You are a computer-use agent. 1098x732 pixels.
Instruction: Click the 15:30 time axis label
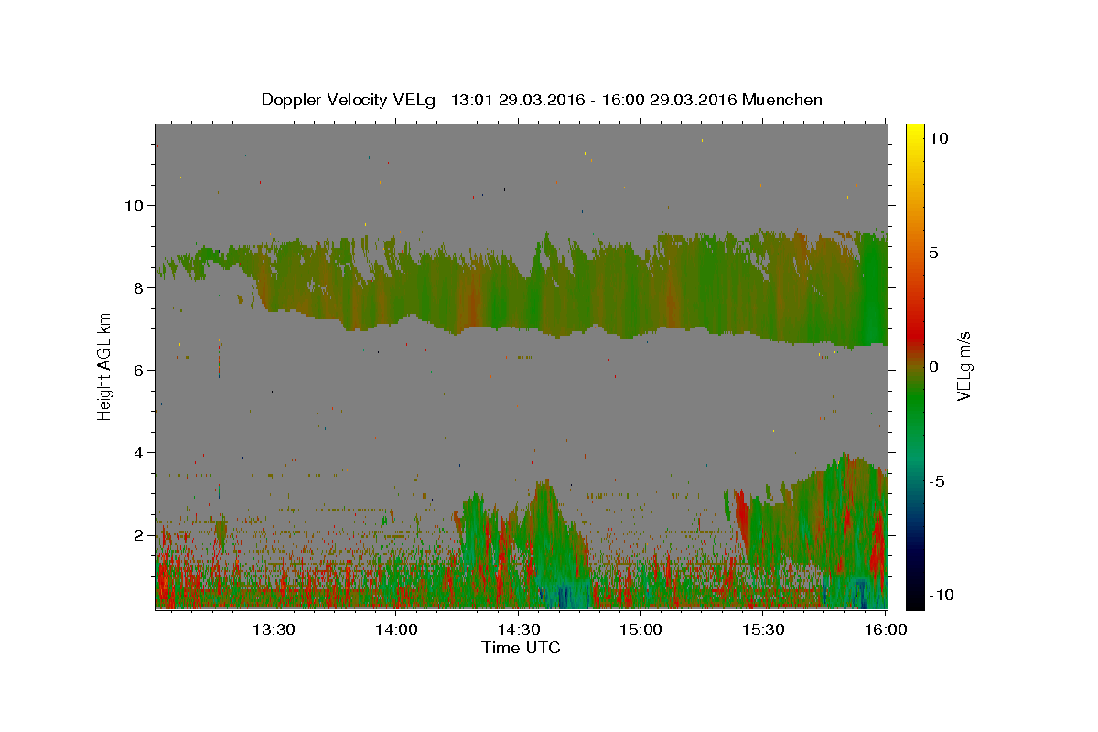[764, 630]
